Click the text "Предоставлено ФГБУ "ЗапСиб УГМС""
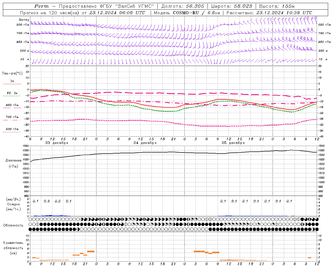This screenshot has height=266, width=332. 107,6
